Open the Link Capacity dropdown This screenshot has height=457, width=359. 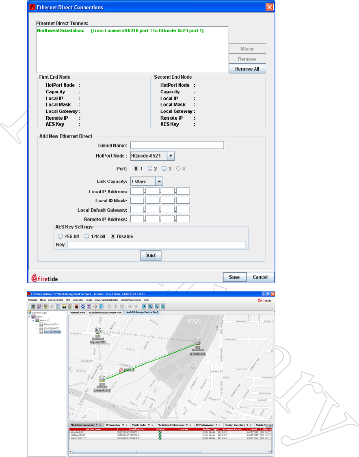coord(159,181)
